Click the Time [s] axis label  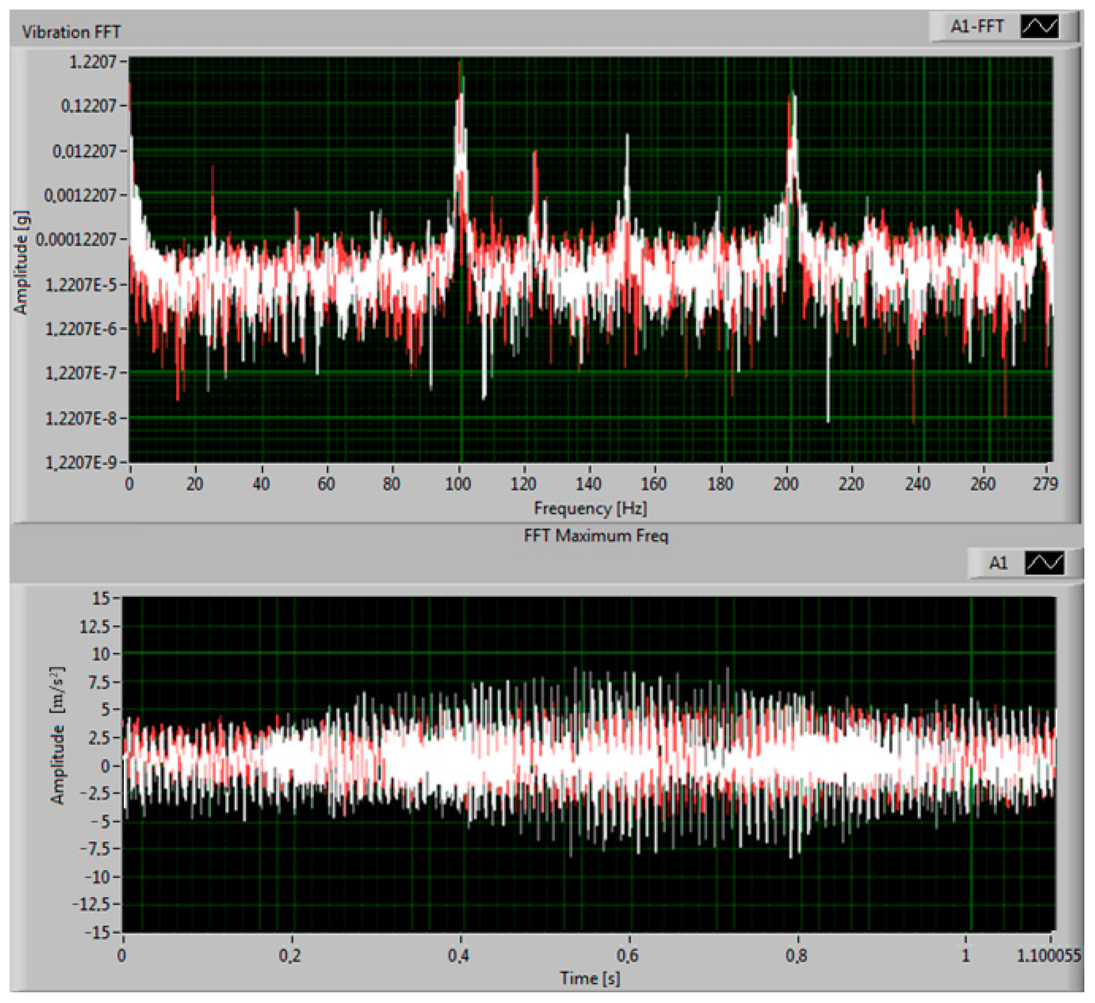coord(590,979)
